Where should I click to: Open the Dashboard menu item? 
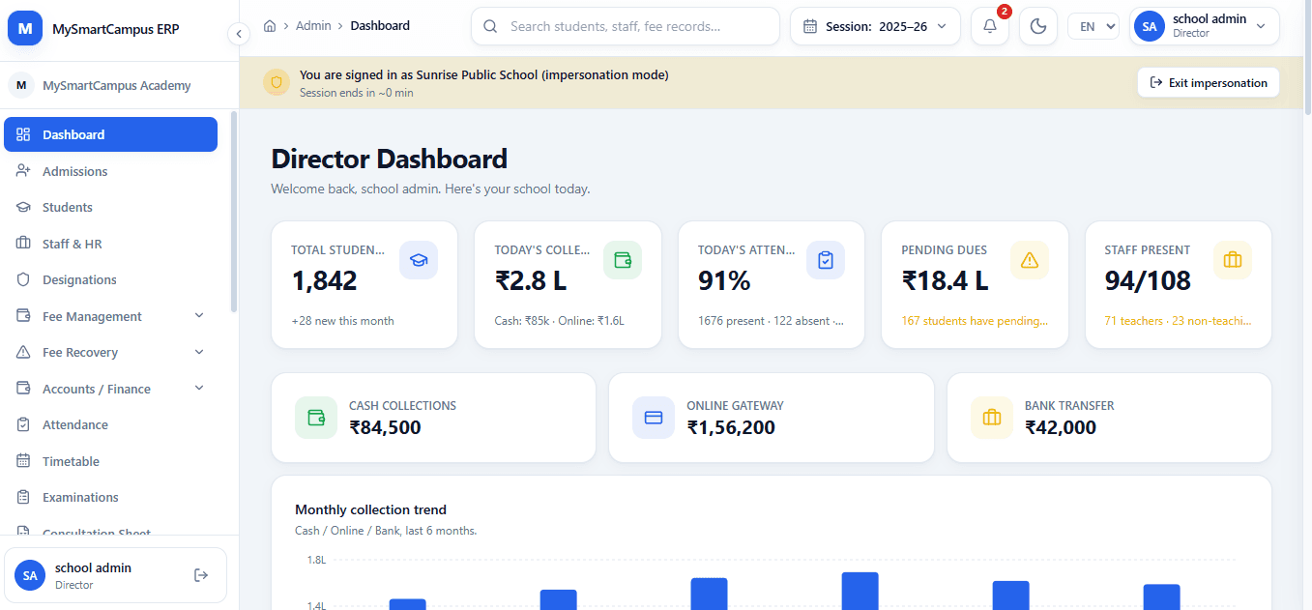click(x=110, y=134)
